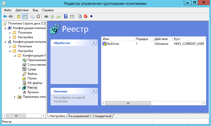The width and height of the screenshot is (211, 126).
Task: Open the Действие menu
Action: tap(22, 10)
